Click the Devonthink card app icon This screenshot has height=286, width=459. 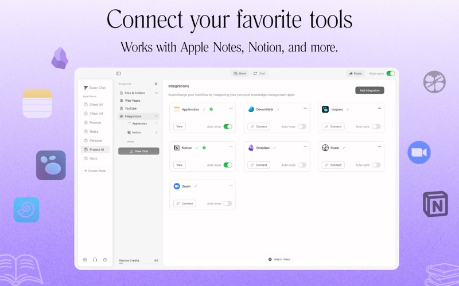point(251,109)
